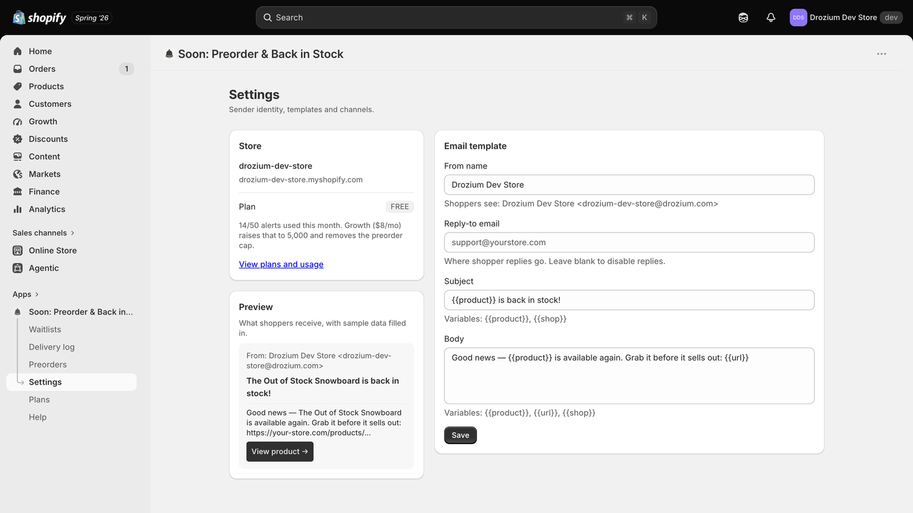This screenshot has height=513, width=913.
Task: Click the View plans and usage link
Action: coord(281,264)
